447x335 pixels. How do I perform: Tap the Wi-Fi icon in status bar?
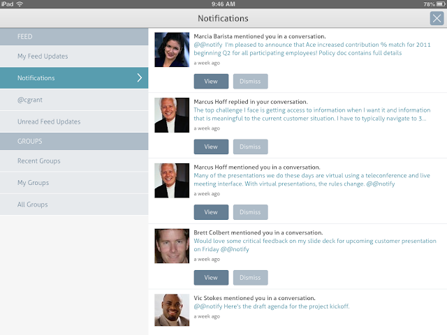pos(20,4)
